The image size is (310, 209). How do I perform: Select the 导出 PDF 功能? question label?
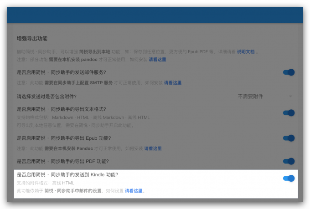click(62, 161)
